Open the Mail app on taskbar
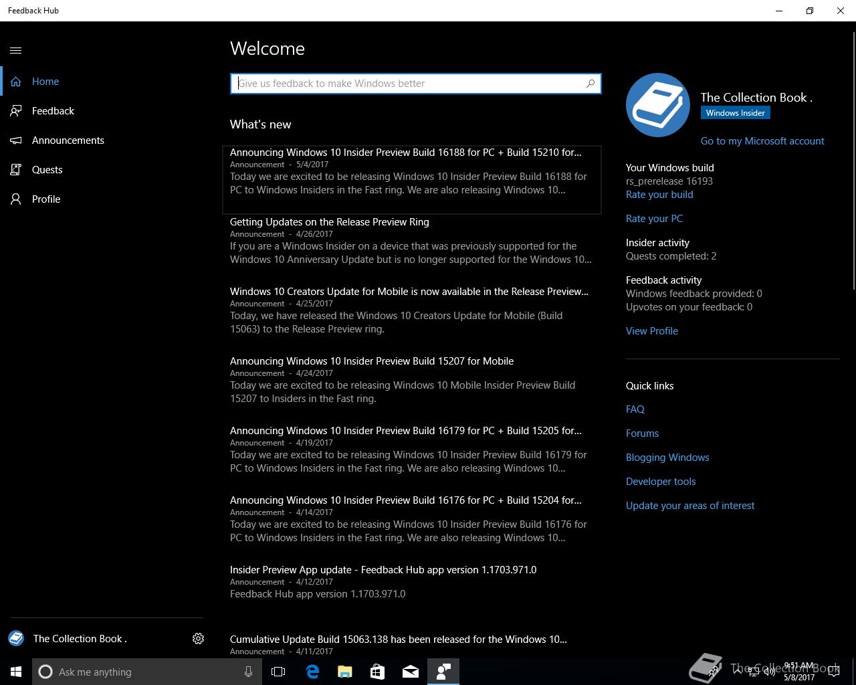856x685 pixels. tap(411, 672)
